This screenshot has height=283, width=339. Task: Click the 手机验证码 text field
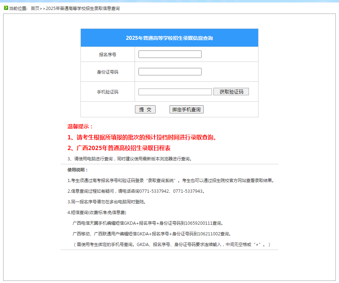(x=175, y=92)
